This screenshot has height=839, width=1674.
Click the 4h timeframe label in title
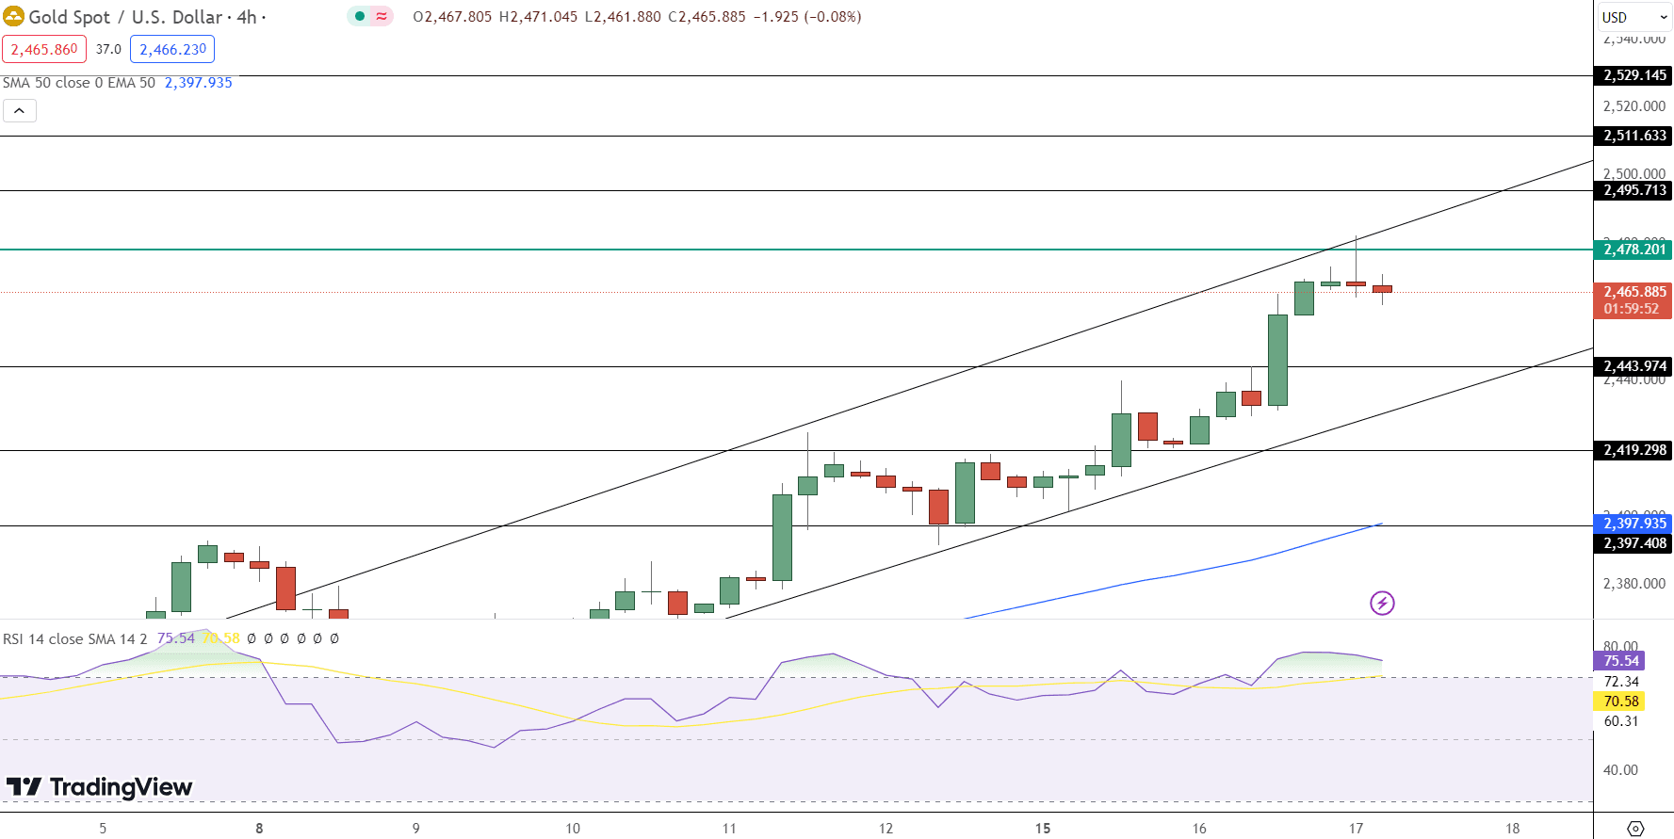tap(247, 17)
